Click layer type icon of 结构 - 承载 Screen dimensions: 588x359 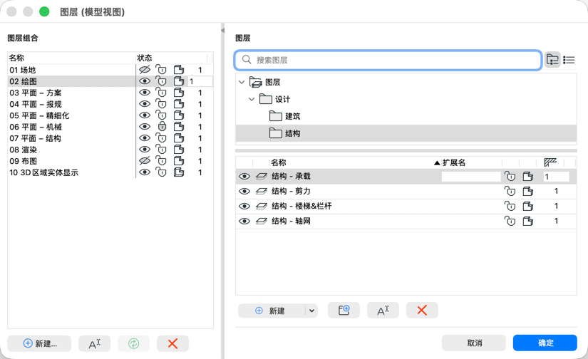coord(262,176)
